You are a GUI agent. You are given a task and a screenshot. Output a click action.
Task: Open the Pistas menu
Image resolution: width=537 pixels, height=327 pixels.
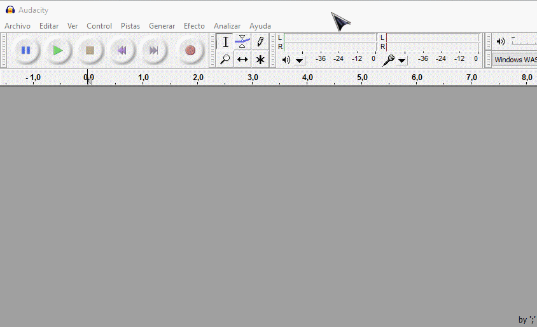click(x=130, y=26)
